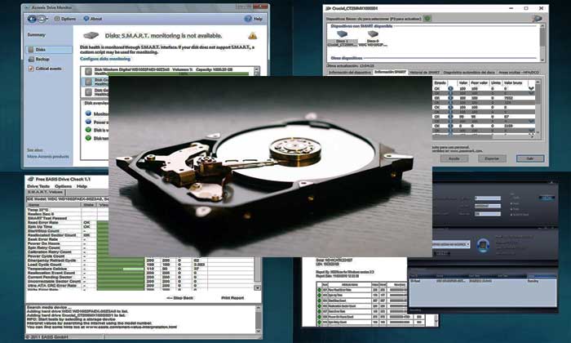This screenshot has width=571, height=343.
Task: Open Historial de SMART tab
Action: (x=424, y=73)
